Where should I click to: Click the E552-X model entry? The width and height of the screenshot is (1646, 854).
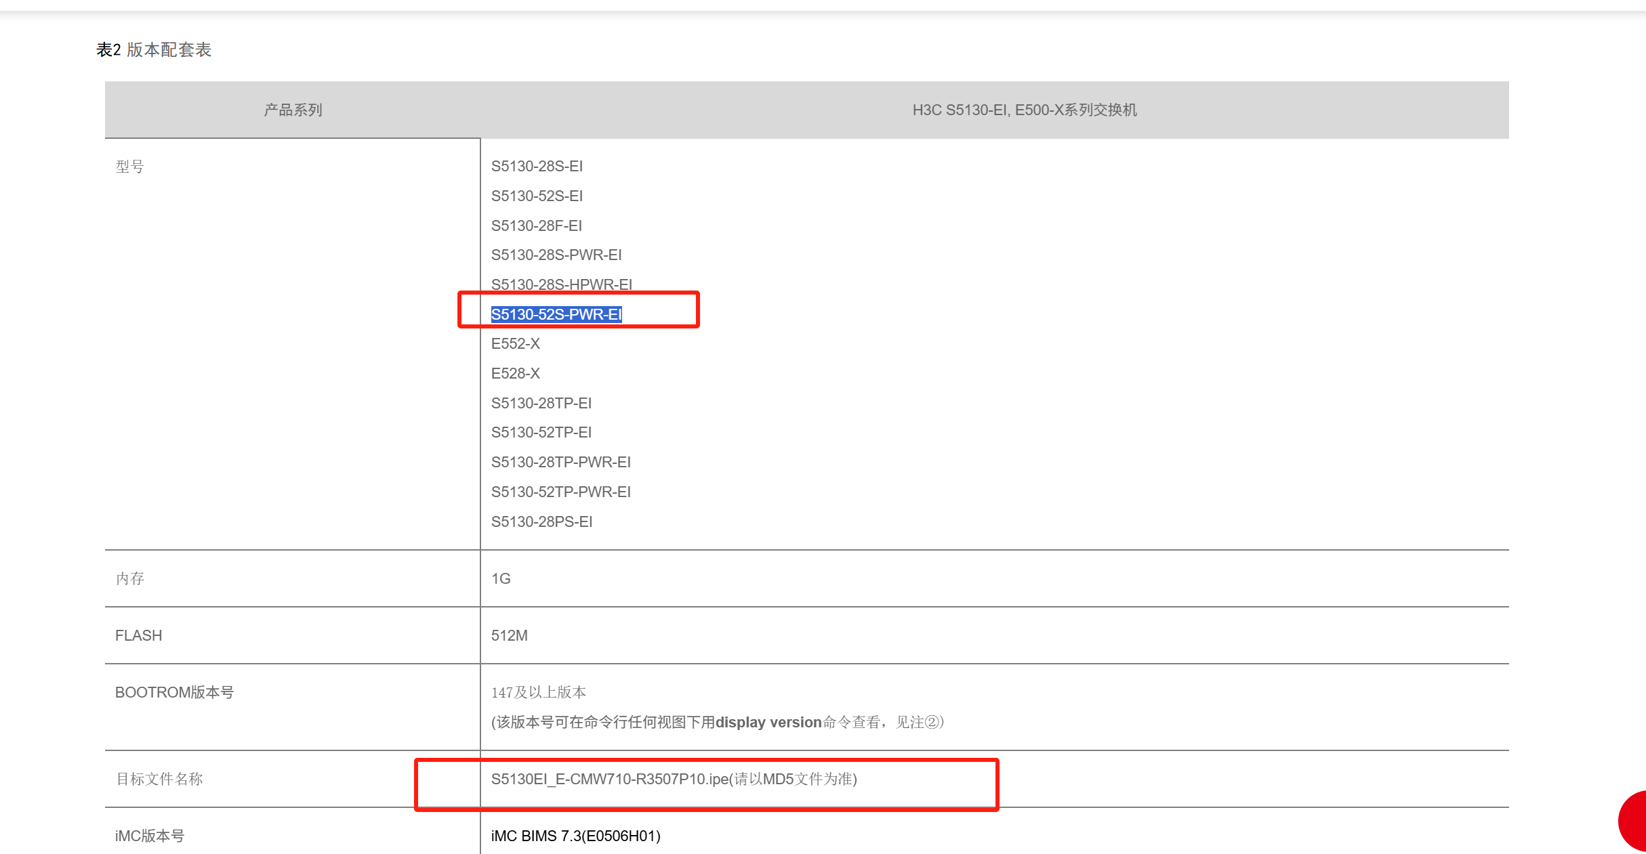point(515,343)
